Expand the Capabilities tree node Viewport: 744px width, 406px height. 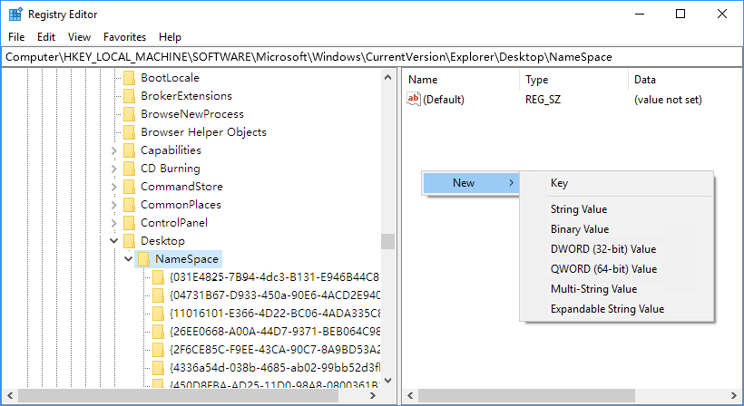tap(113, 150)
